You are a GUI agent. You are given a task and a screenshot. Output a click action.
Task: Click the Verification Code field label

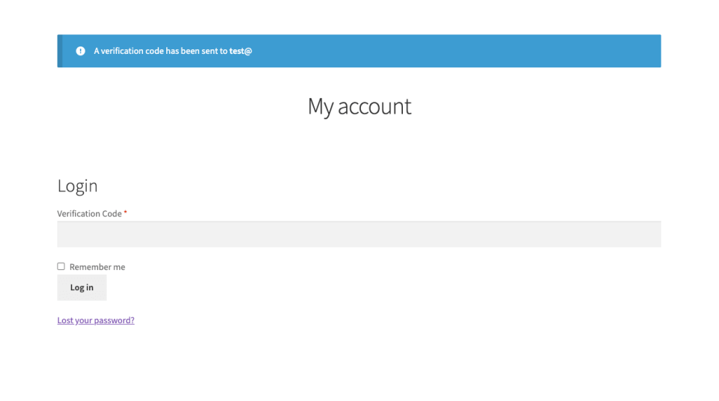89,213
